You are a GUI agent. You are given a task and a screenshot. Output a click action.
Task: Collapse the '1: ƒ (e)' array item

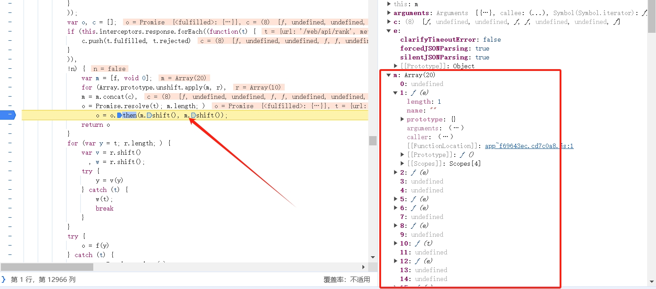click(396, 93)
